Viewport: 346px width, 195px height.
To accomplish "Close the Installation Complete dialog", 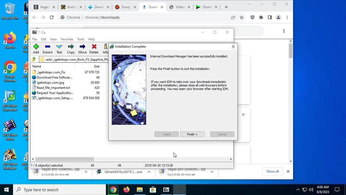I will [233, 47].
